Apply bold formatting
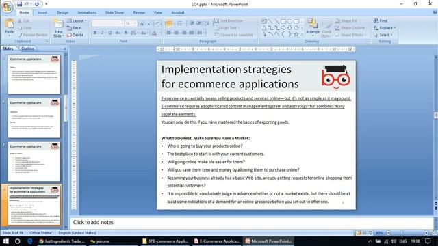This screenshot has height=246, width=438. pos(95,33)
